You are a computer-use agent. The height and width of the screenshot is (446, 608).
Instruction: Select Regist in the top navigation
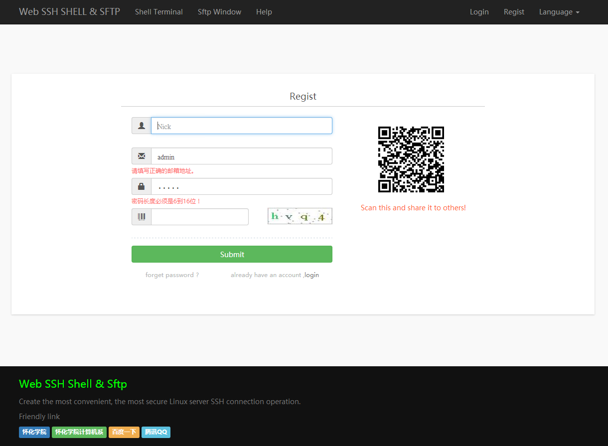(514, 12)
